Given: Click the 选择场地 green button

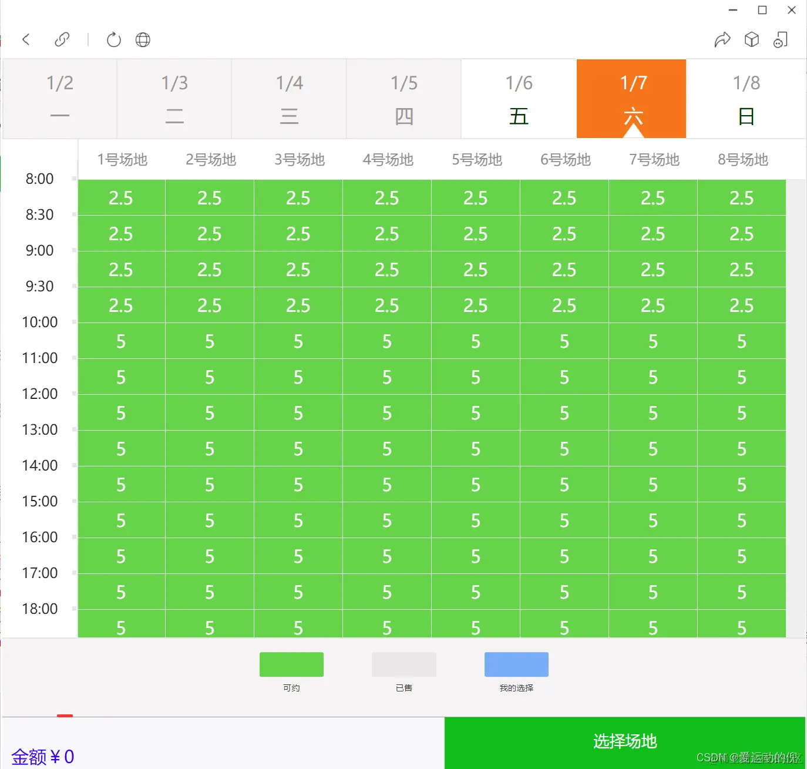Looking at the screenshot, I should click(625, 742).
